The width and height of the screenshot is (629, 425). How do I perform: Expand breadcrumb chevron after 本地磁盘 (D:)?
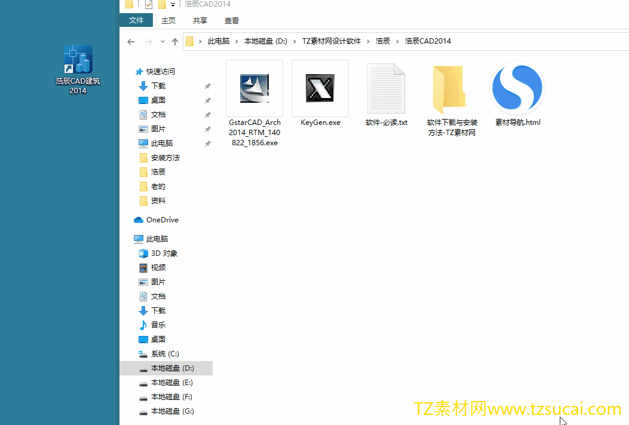point(295,41)
